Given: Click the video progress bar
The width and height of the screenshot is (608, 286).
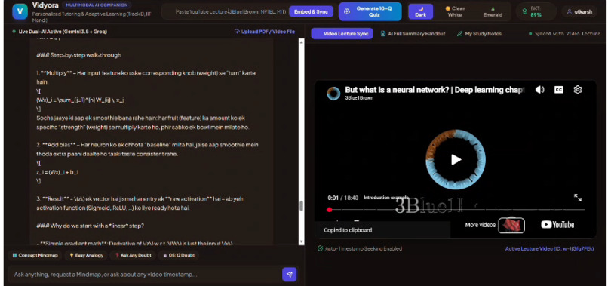Looking at the screenshot, I should pyautogui.click(x=456, y=210).
